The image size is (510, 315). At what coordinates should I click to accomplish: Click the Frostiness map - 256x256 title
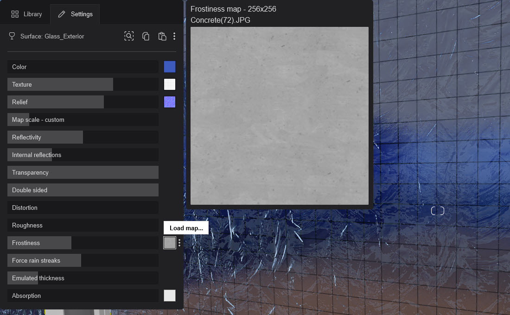233,9
